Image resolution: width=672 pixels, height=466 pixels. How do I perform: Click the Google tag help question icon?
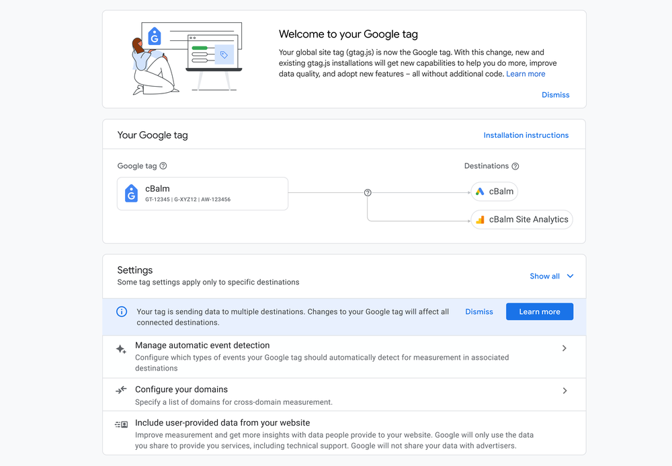click(163, 166)
